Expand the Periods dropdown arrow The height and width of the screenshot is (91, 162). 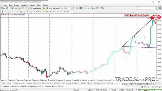point(99,8)
